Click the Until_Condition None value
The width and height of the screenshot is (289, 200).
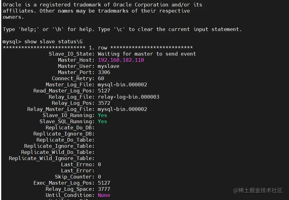pyautogui.click(x=104, y=195)
